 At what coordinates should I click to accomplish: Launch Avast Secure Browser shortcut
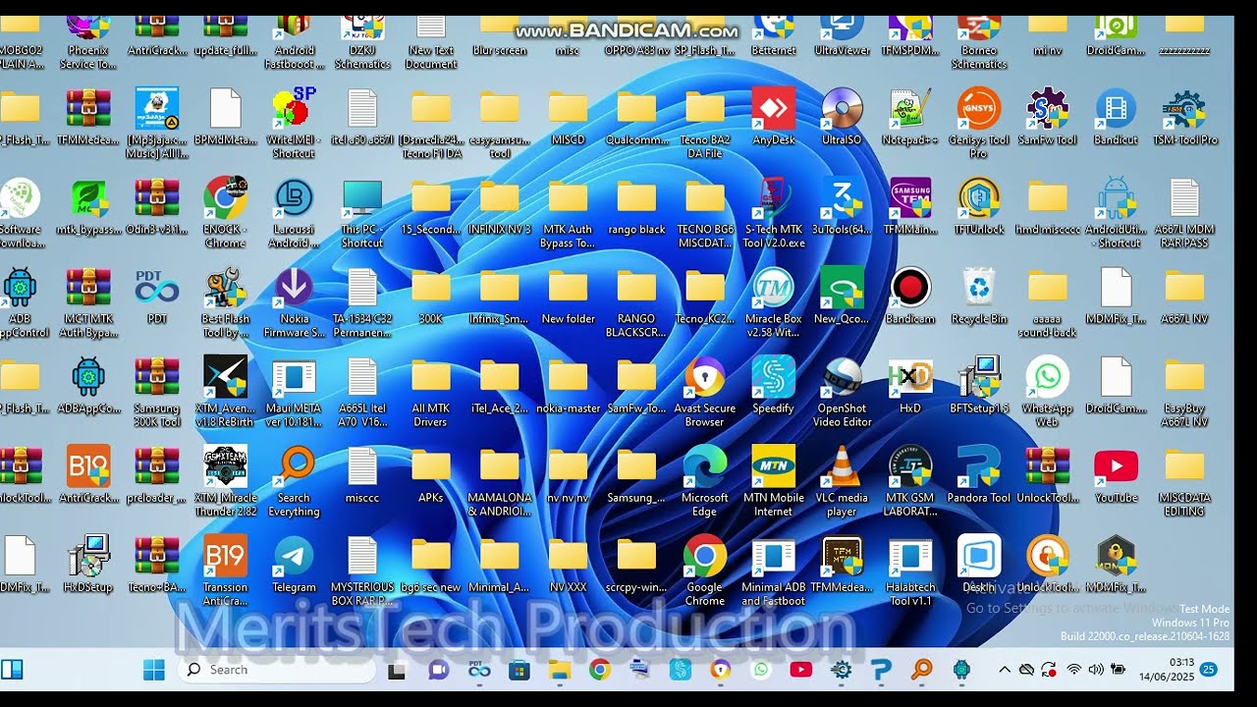tap(705, 392)
